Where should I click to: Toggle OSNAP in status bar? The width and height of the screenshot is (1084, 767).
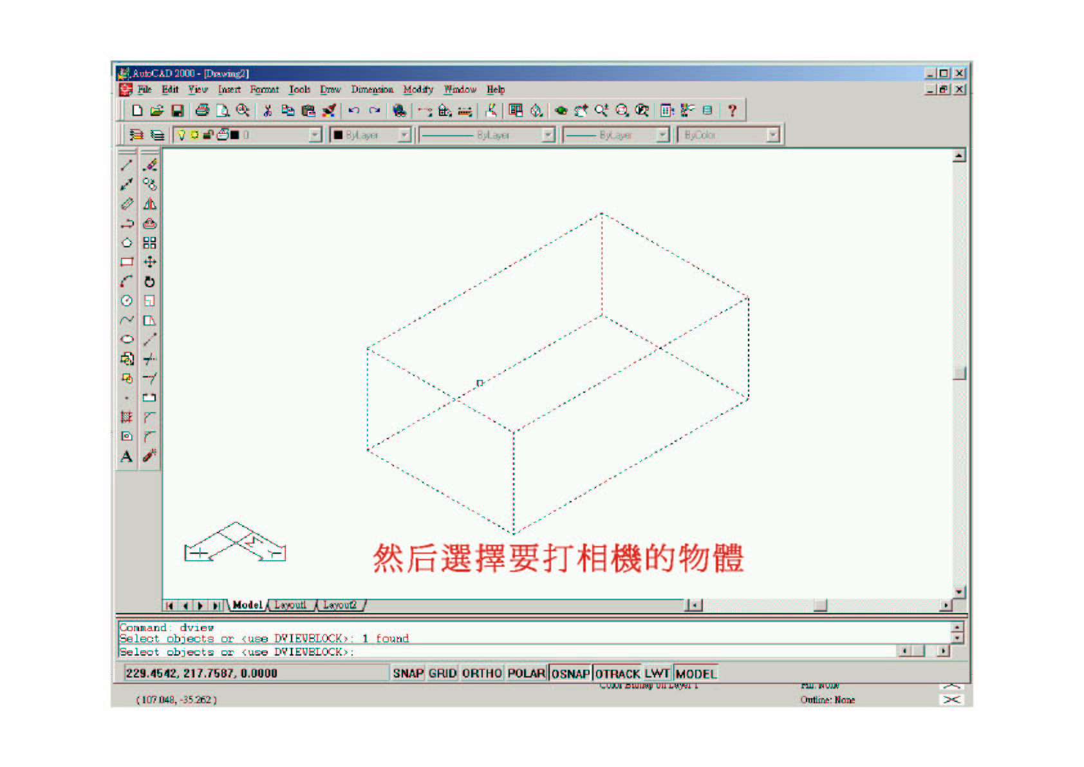[570, 673]
